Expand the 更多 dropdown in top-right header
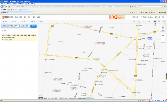 click(163, 17)
